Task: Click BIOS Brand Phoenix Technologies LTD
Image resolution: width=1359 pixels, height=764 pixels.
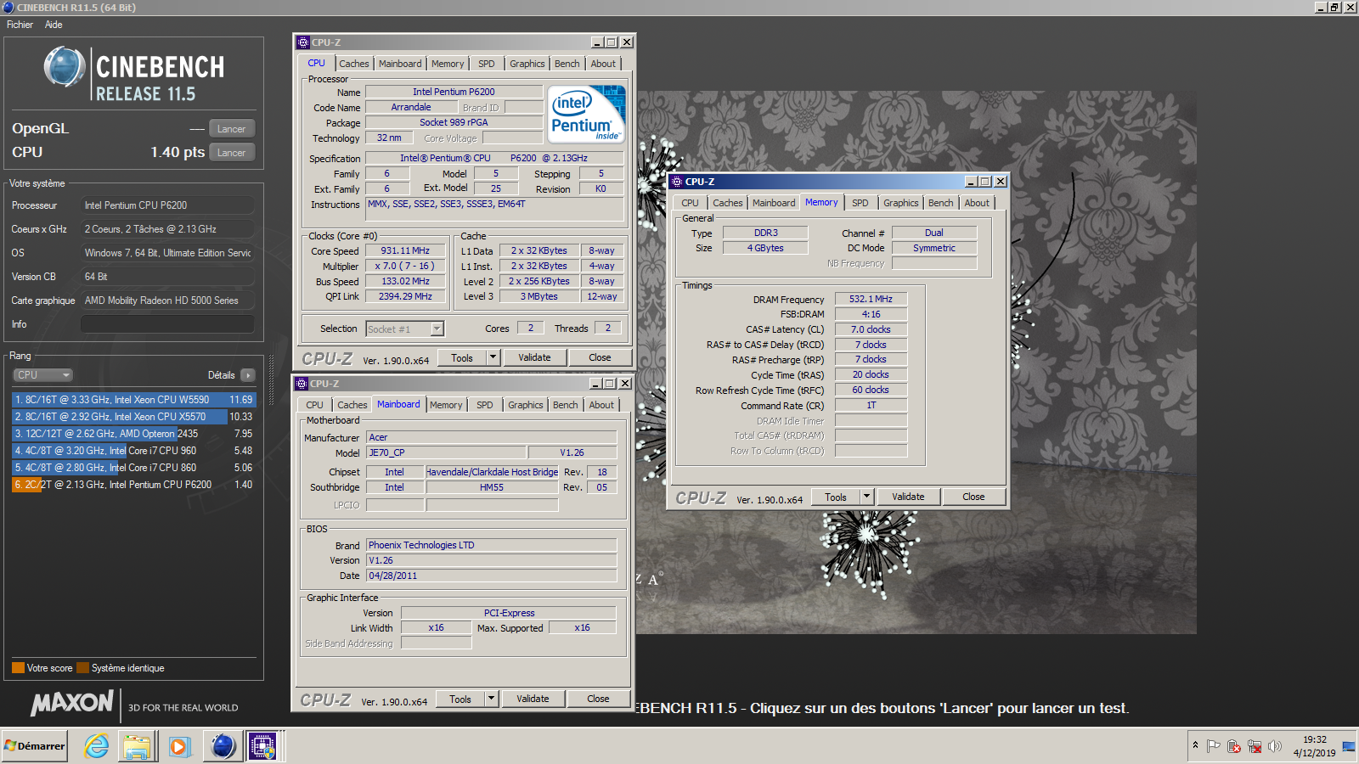Action: click(x=491, y=545)
